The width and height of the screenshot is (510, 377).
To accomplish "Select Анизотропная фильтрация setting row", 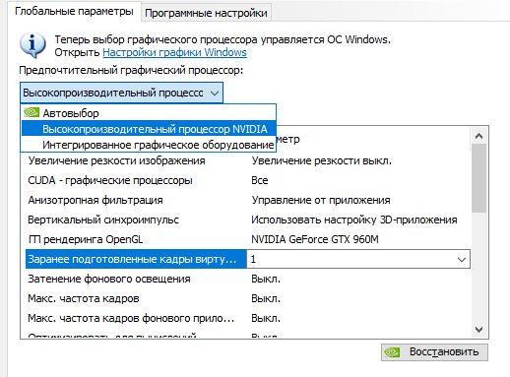I will (x=248, y=200).
